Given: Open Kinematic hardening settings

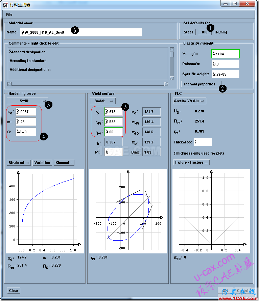Looking at the screenshot, I should pos(64,163).
